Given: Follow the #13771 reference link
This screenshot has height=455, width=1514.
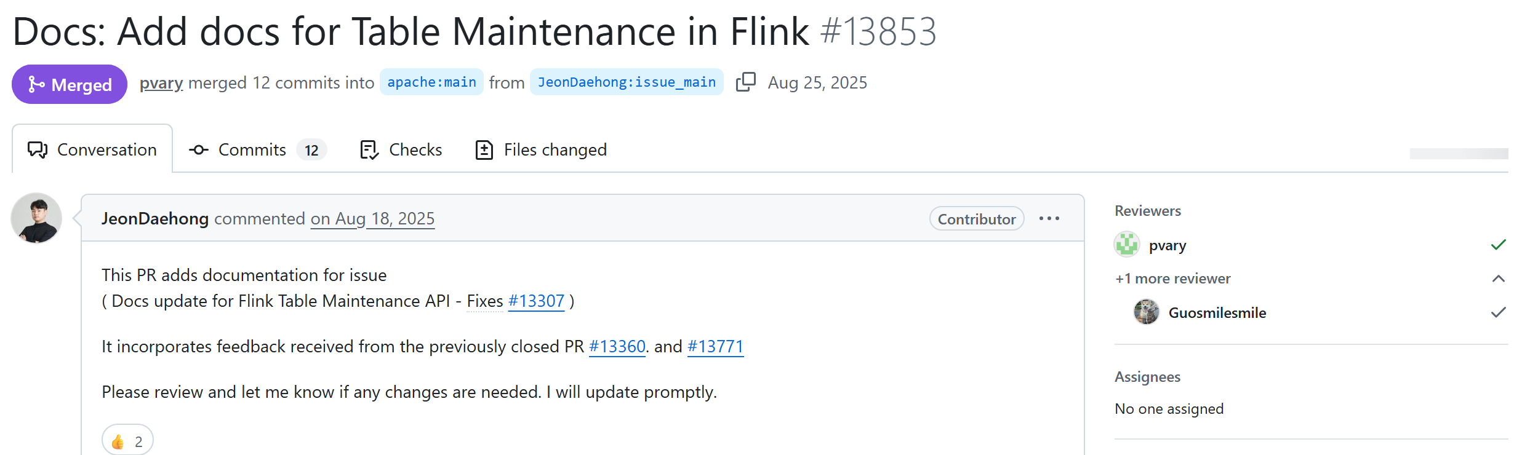Looking at the screenshot, I should (715, 346).
